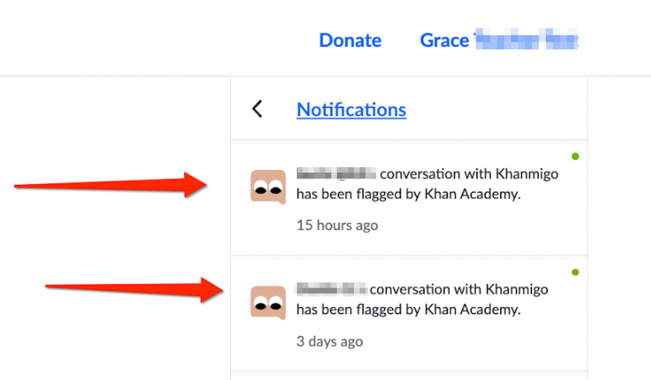
Task: Click the '3 days ago' timestamp
Action: [330, 341]
